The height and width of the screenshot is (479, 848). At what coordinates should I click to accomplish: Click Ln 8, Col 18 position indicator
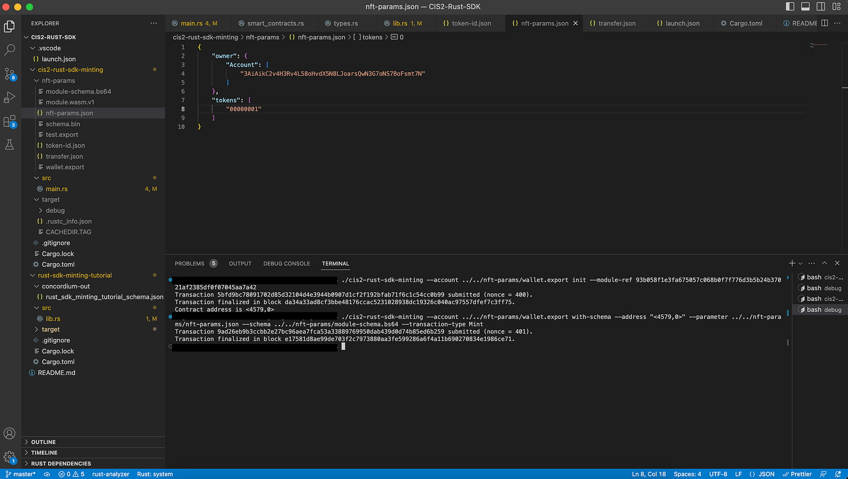(649, 474)
